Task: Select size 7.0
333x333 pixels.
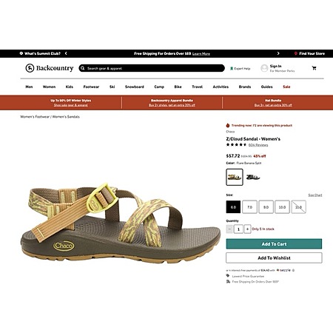Action: [249, 207]
